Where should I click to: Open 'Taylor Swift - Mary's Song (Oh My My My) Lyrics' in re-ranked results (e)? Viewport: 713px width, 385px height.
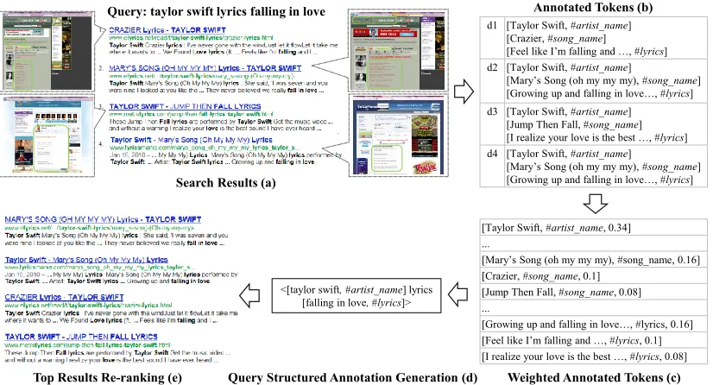(86, 260)
